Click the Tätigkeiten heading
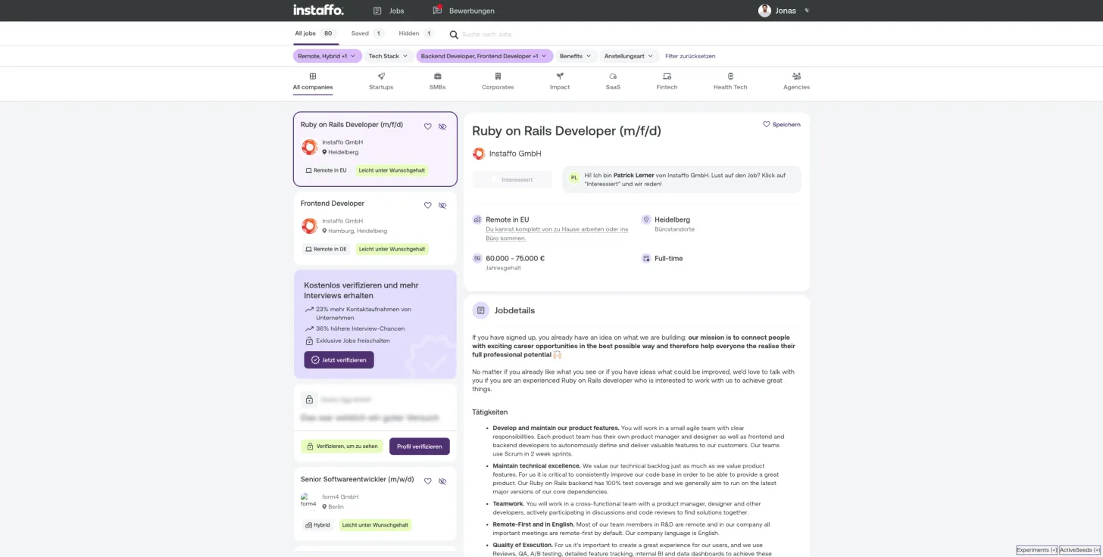The image size is (1103, 557). click(x=489, y=412)
